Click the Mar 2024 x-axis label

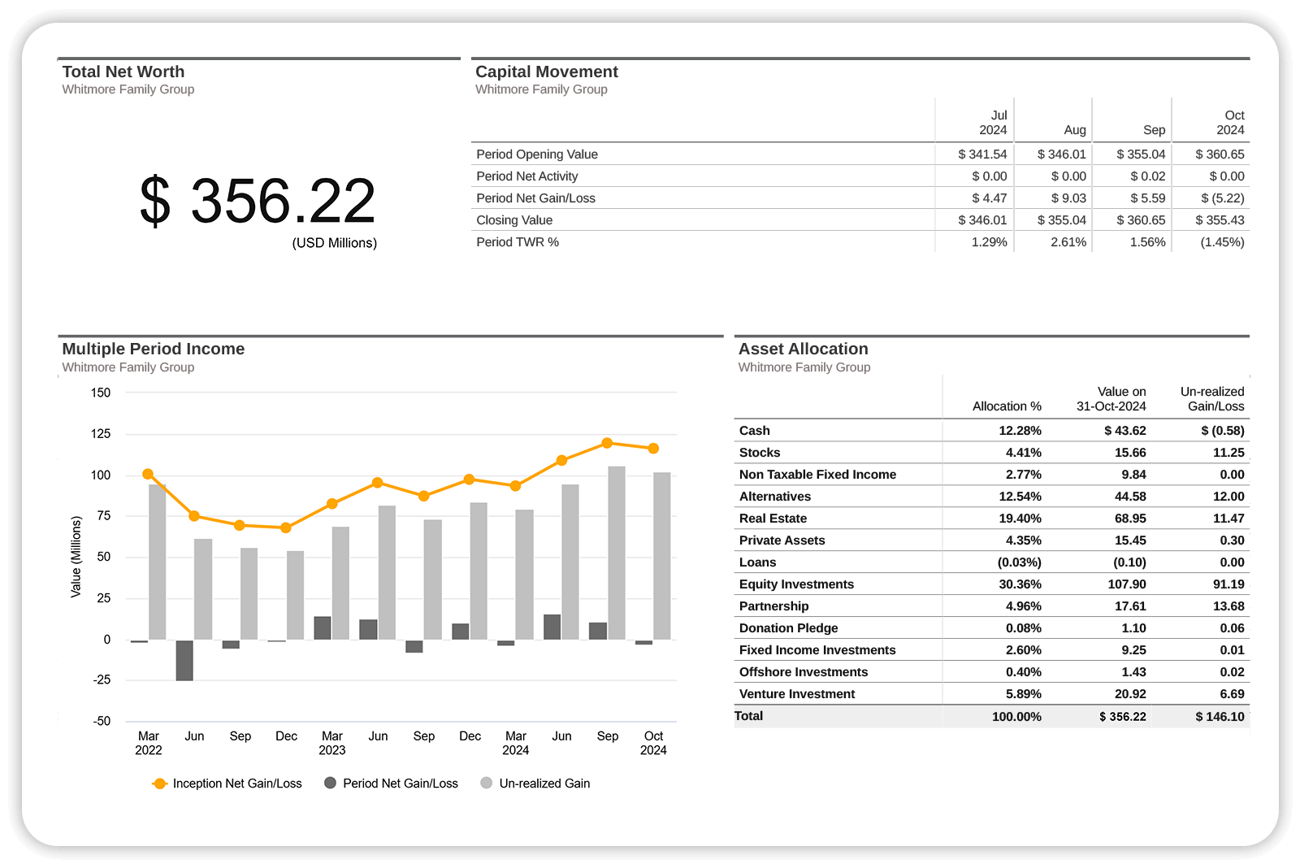(x=516, y=743)
